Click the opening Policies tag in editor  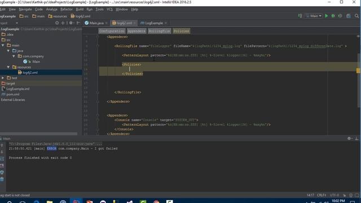(x=131, y=64)
